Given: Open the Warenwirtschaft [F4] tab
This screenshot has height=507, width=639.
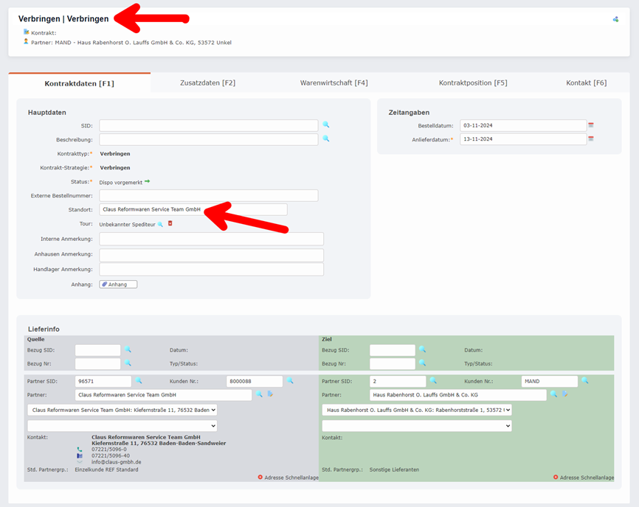Looking at the screenshot, I should click(x=334, y=83).
